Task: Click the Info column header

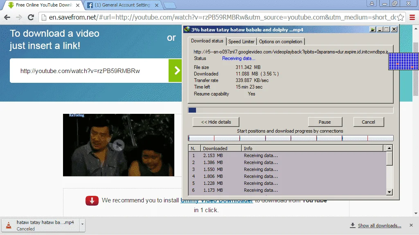Action: (x=312, y=149)
